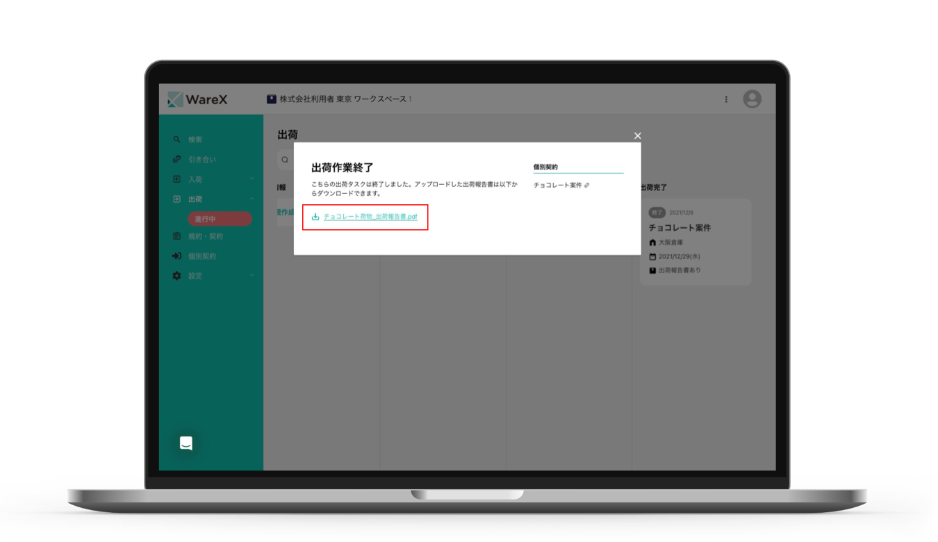This screenshot has width=938, height=542.
Task: Click the download icon beside the PDF file
Action: click(315, 217)
